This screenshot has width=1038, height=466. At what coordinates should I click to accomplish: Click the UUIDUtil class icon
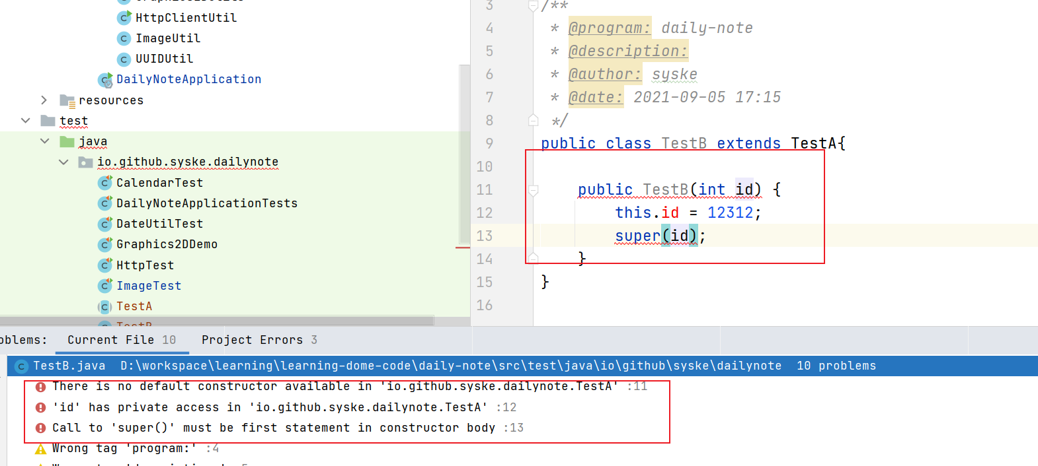[124, 59]
